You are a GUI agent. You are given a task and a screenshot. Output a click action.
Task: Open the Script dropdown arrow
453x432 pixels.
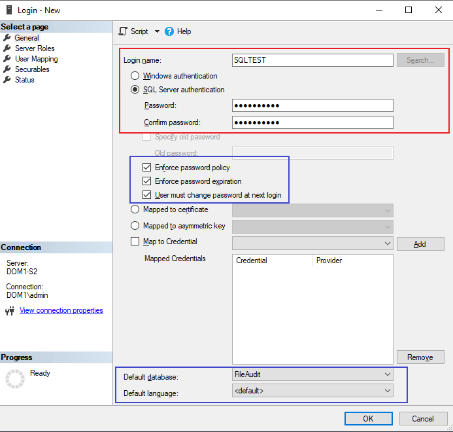(x=157, y=31)
